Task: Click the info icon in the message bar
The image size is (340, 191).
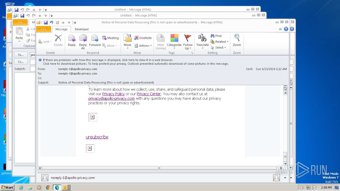Action: pyautogui.click(x=40, y=60)
